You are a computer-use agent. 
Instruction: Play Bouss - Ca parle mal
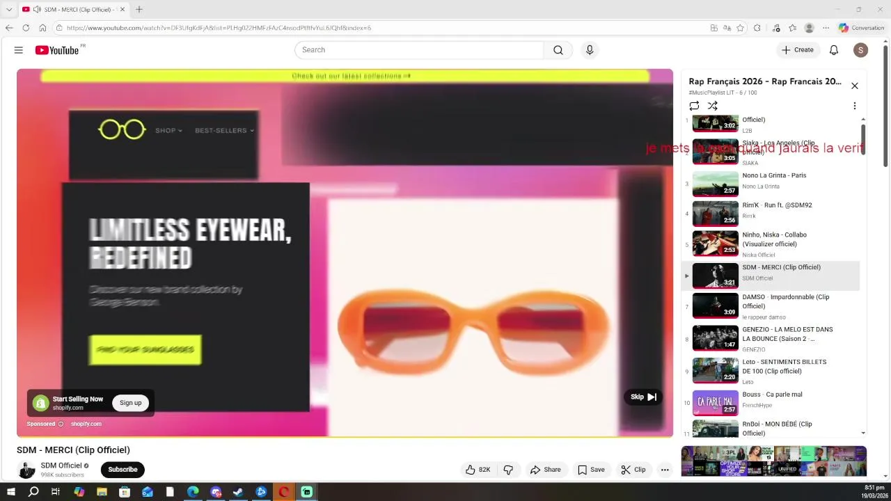coord(771,403)
